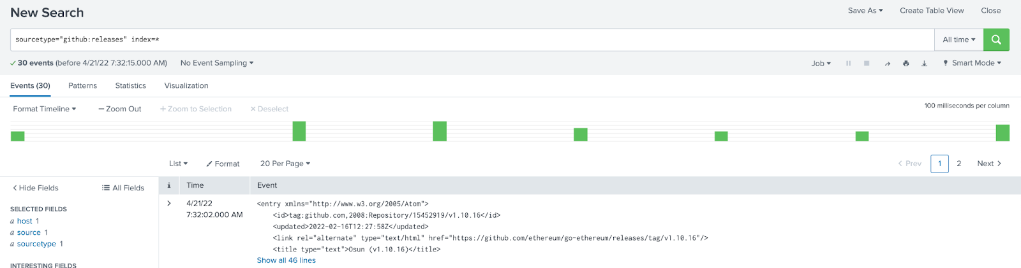Screen dimensions: 1021x268
Task: Pause the search job
Action: tap(848, 63)
